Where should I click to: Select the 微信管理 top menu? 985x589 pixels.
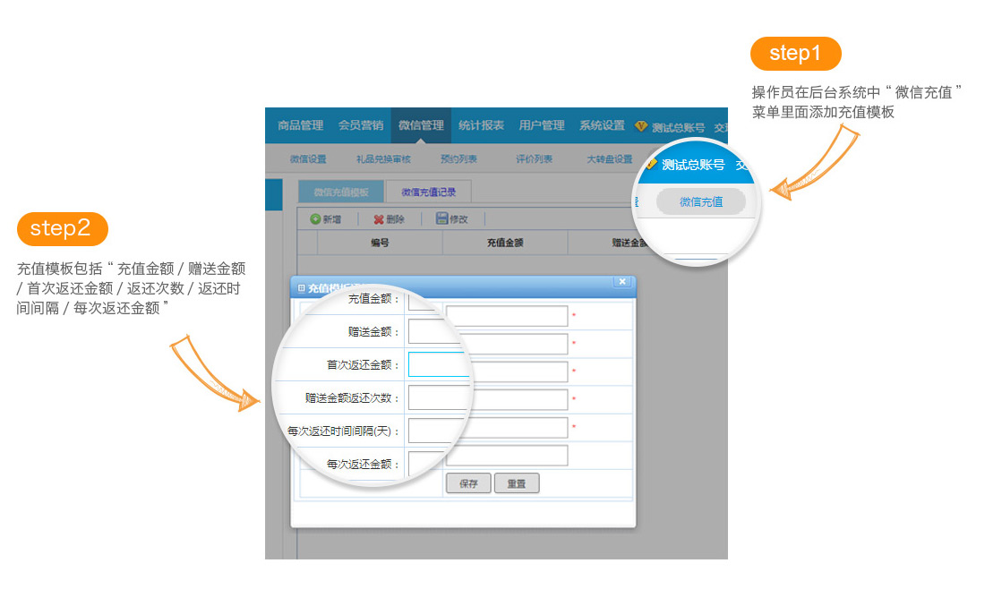[421, 126]
